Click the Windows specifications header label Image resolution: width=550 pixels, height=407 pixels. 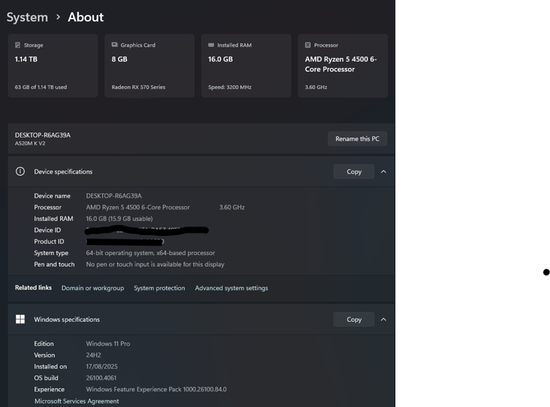click(67, 320)
